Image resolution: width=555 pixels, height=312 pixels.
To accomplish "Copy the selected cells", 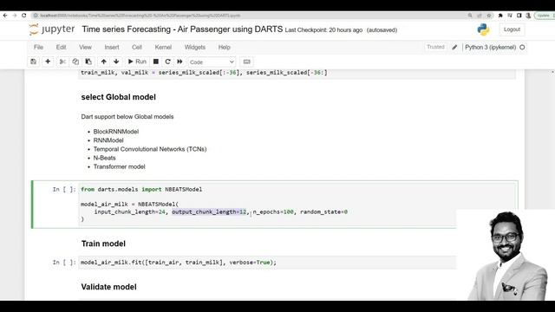I will pos(75,62).
